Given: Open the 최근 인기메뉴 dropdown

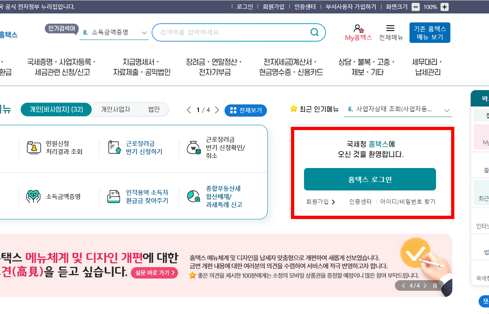Looking at the screenshot, I should point(447,110).
